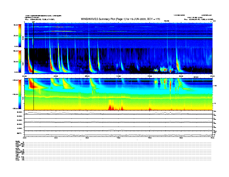Click the RAD2 color scale bar

[x=20, y=36]
